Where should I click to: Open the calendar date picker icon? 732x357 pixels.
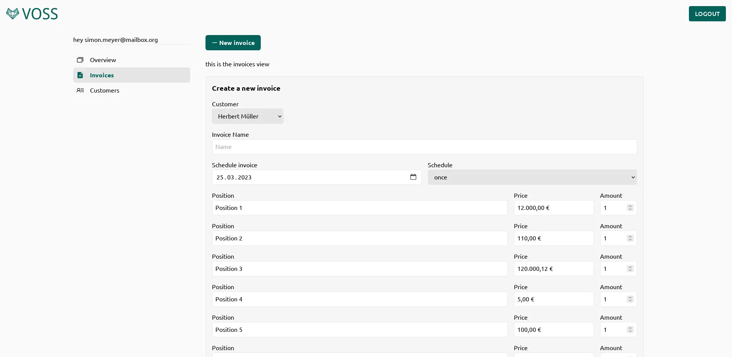[x=413, y=177]
